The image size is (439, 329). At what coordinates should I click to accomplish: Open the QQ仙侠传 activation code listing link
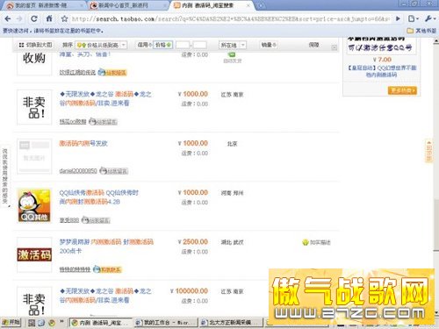pyautogui.click(x=98, y=197)
